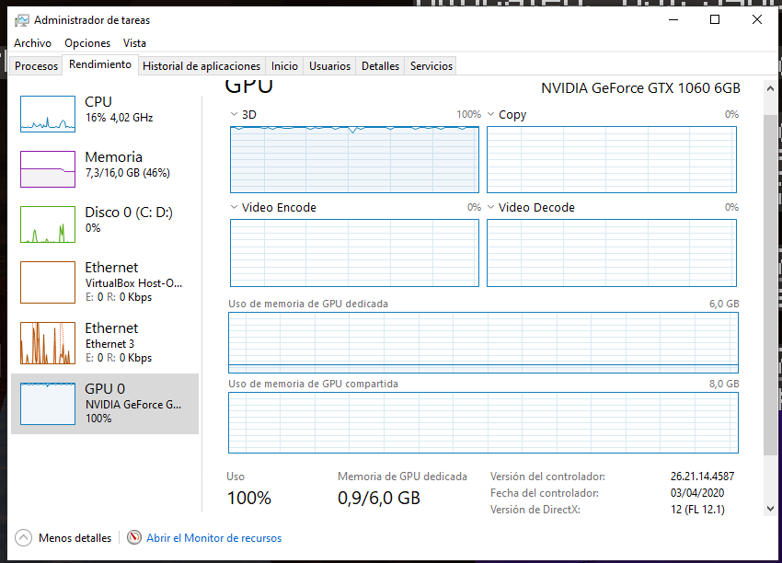The height and width of the screenshot is (563, 782).
Task: Open the Servicios tab
Action: [431, 66]
